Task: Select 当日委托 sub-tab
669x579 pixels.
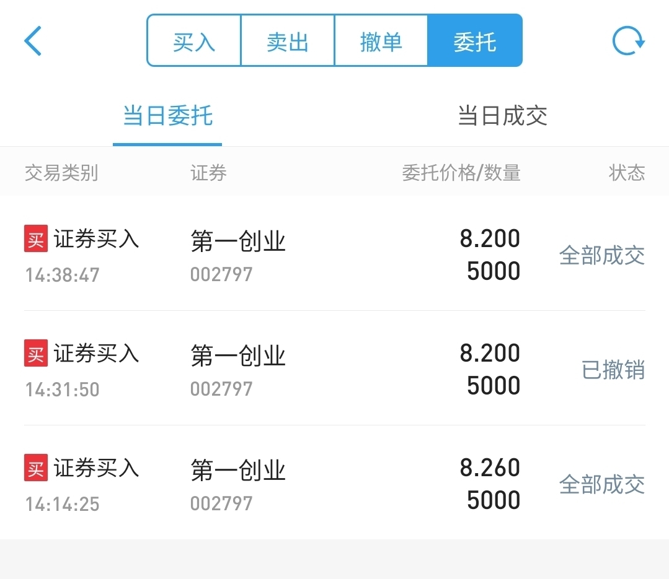Action: tap(167, 115)
